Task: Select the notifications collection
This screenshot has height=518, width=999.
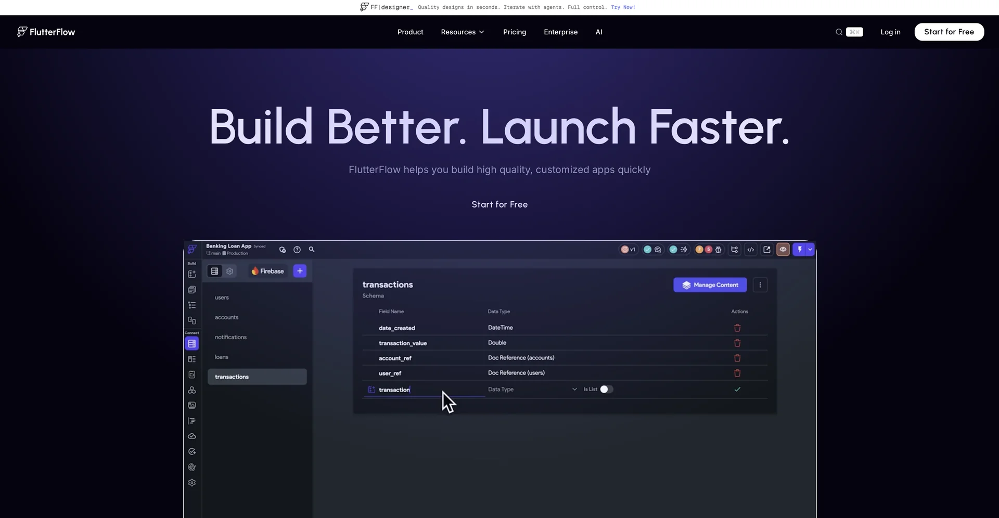Action: [230, 337]
